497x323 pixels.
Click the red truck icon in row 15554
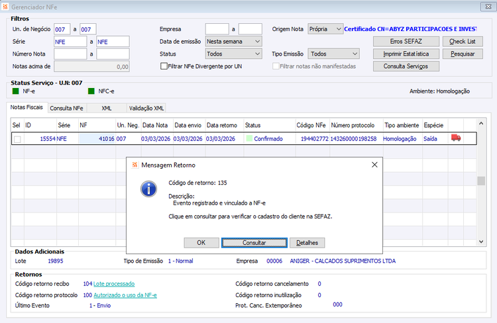click(x=456, y=138)
